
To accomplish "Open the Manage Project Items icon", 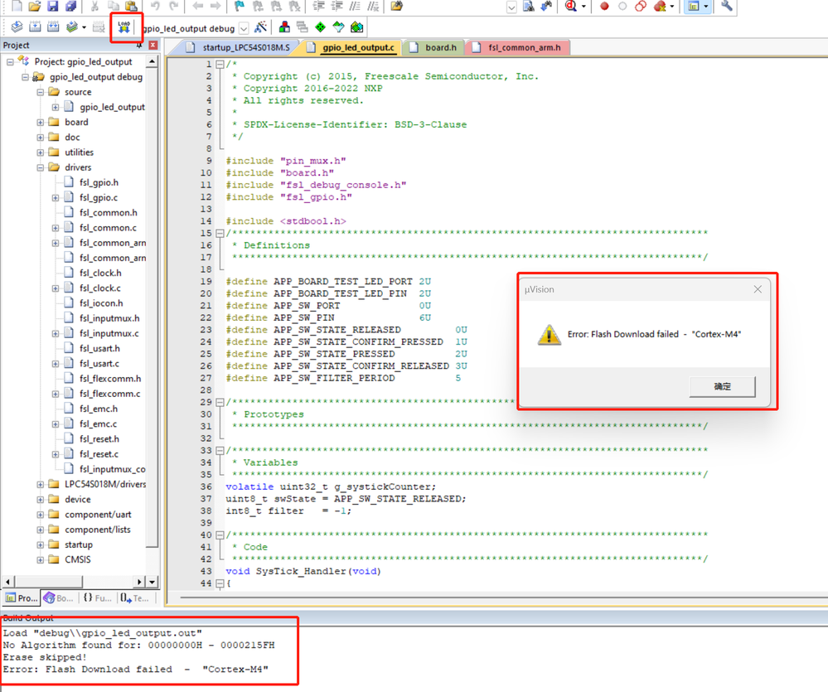I will click(x=284, y=27).
